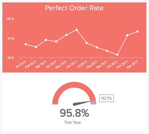Click the Nov 2017 data point
149x134 pixels.
[x=127, y=35]
